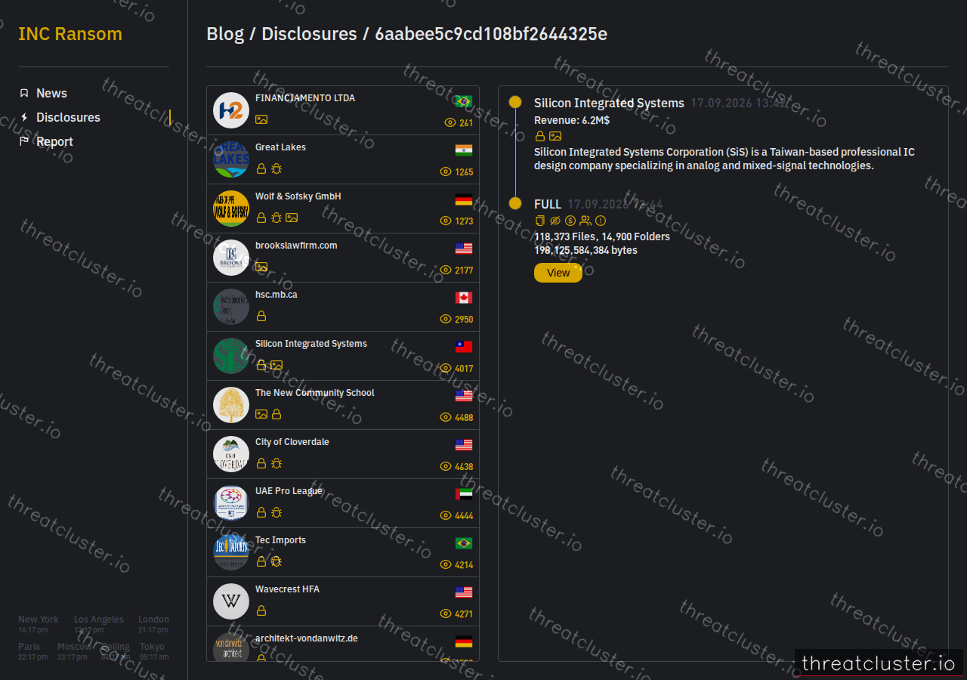Click the Wolf & Sofsky logo thumbnail
967x680 pixels.
pyautogui.click(x=231, y=209)
